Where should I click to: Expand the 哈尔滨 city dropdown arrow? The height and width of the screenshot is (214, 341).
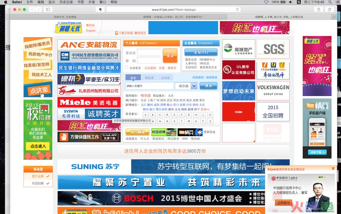tap(194, 86)
